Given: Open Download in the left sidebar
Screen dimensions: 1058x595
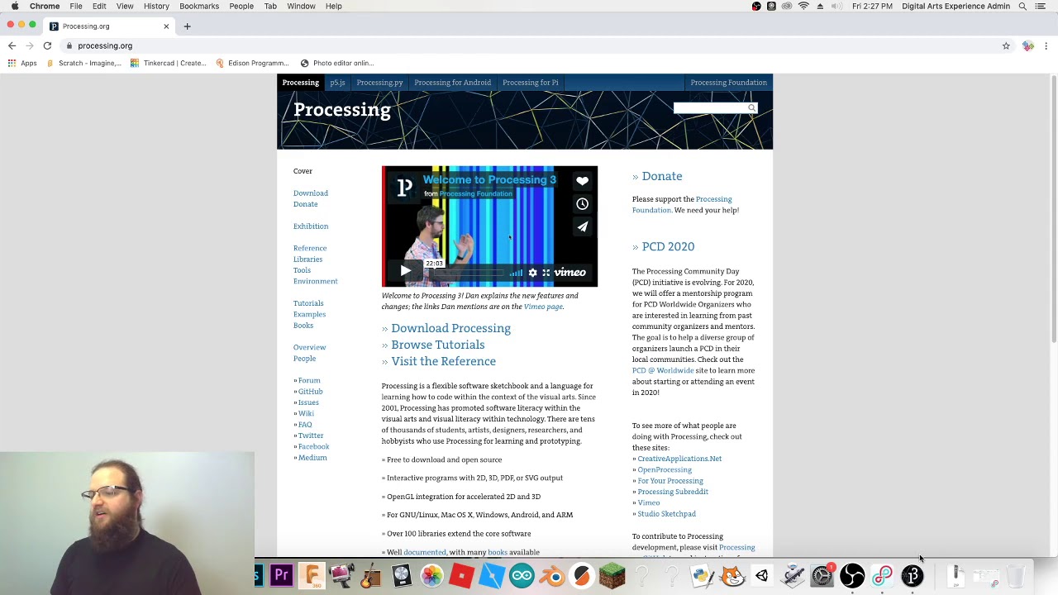Looking at the screenshot, I should pos(310,193).
